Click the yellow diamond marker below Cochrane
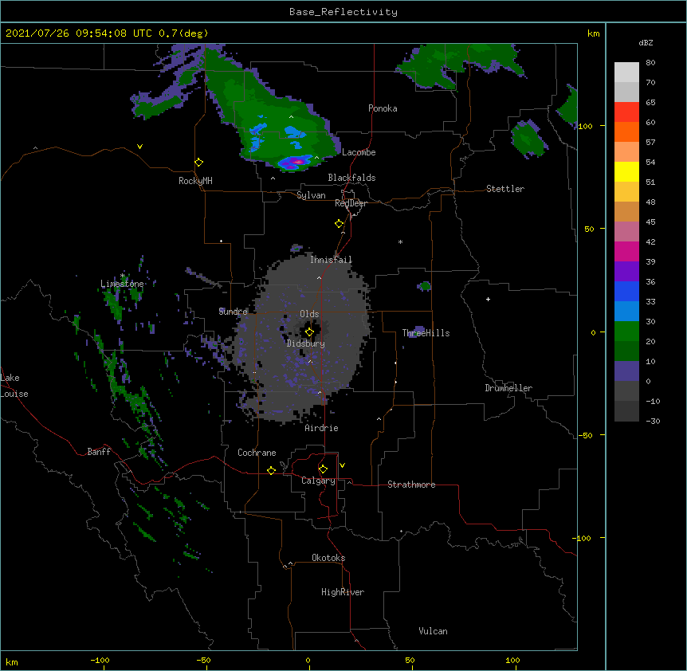The image size is (687, 671). [x=271, y=470]
